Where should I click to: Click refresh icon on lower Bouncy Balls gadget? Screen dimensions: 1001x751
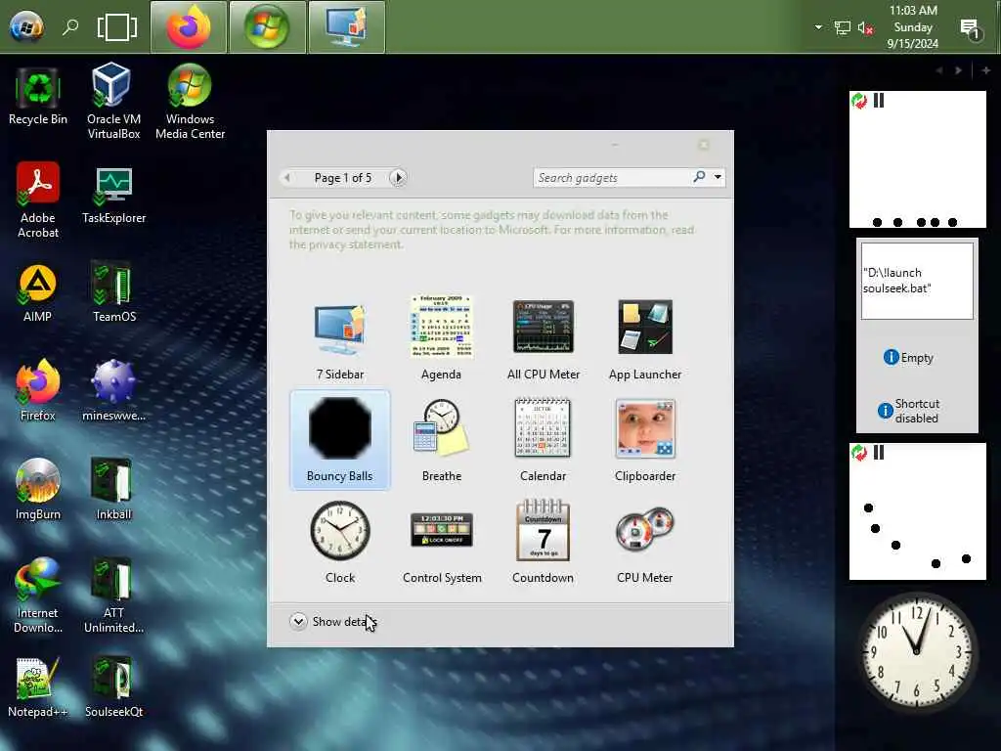click(x=859, y=453)
